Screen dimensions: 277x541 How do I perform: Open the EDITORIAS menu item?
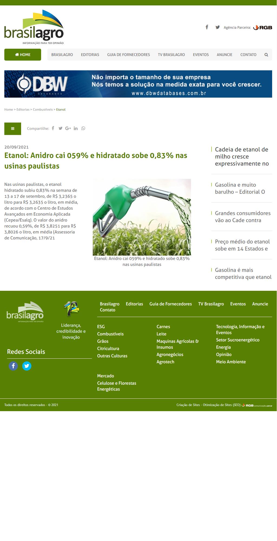[90, 55]
